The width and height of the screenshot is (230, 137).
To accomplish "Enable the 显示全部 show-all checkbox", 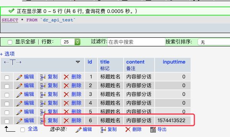I will (x=10, y=42).
